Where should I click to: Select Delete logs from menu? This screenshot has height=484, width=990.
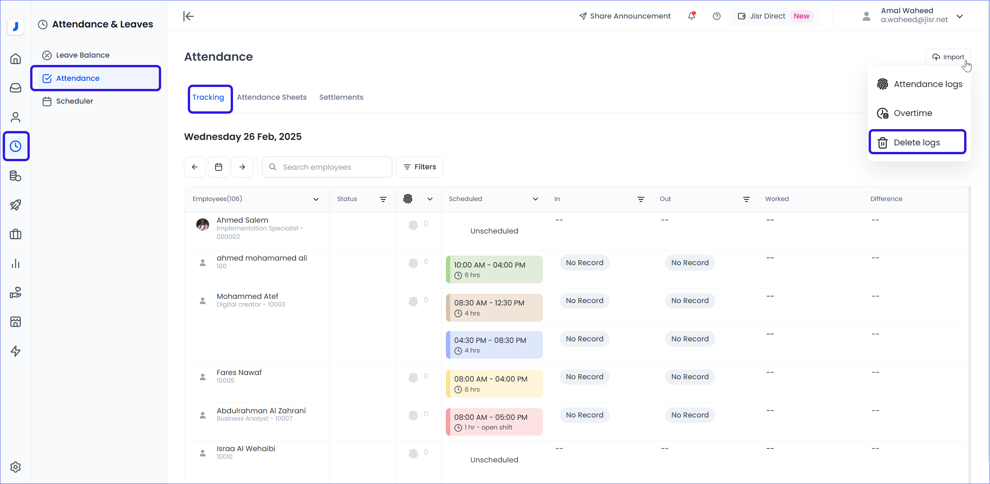[917, 142]
